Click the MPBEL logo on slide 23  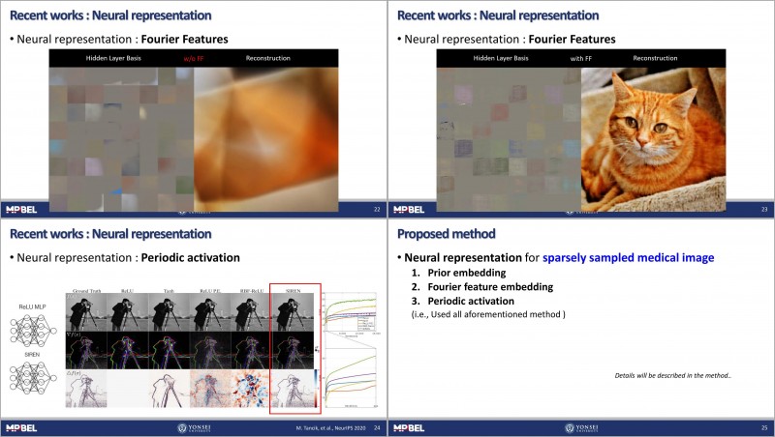(x=409, y=210)
